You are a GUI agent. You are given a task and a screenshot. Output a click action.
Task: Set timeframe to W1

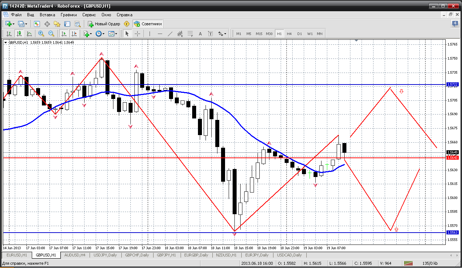(310, 34)
